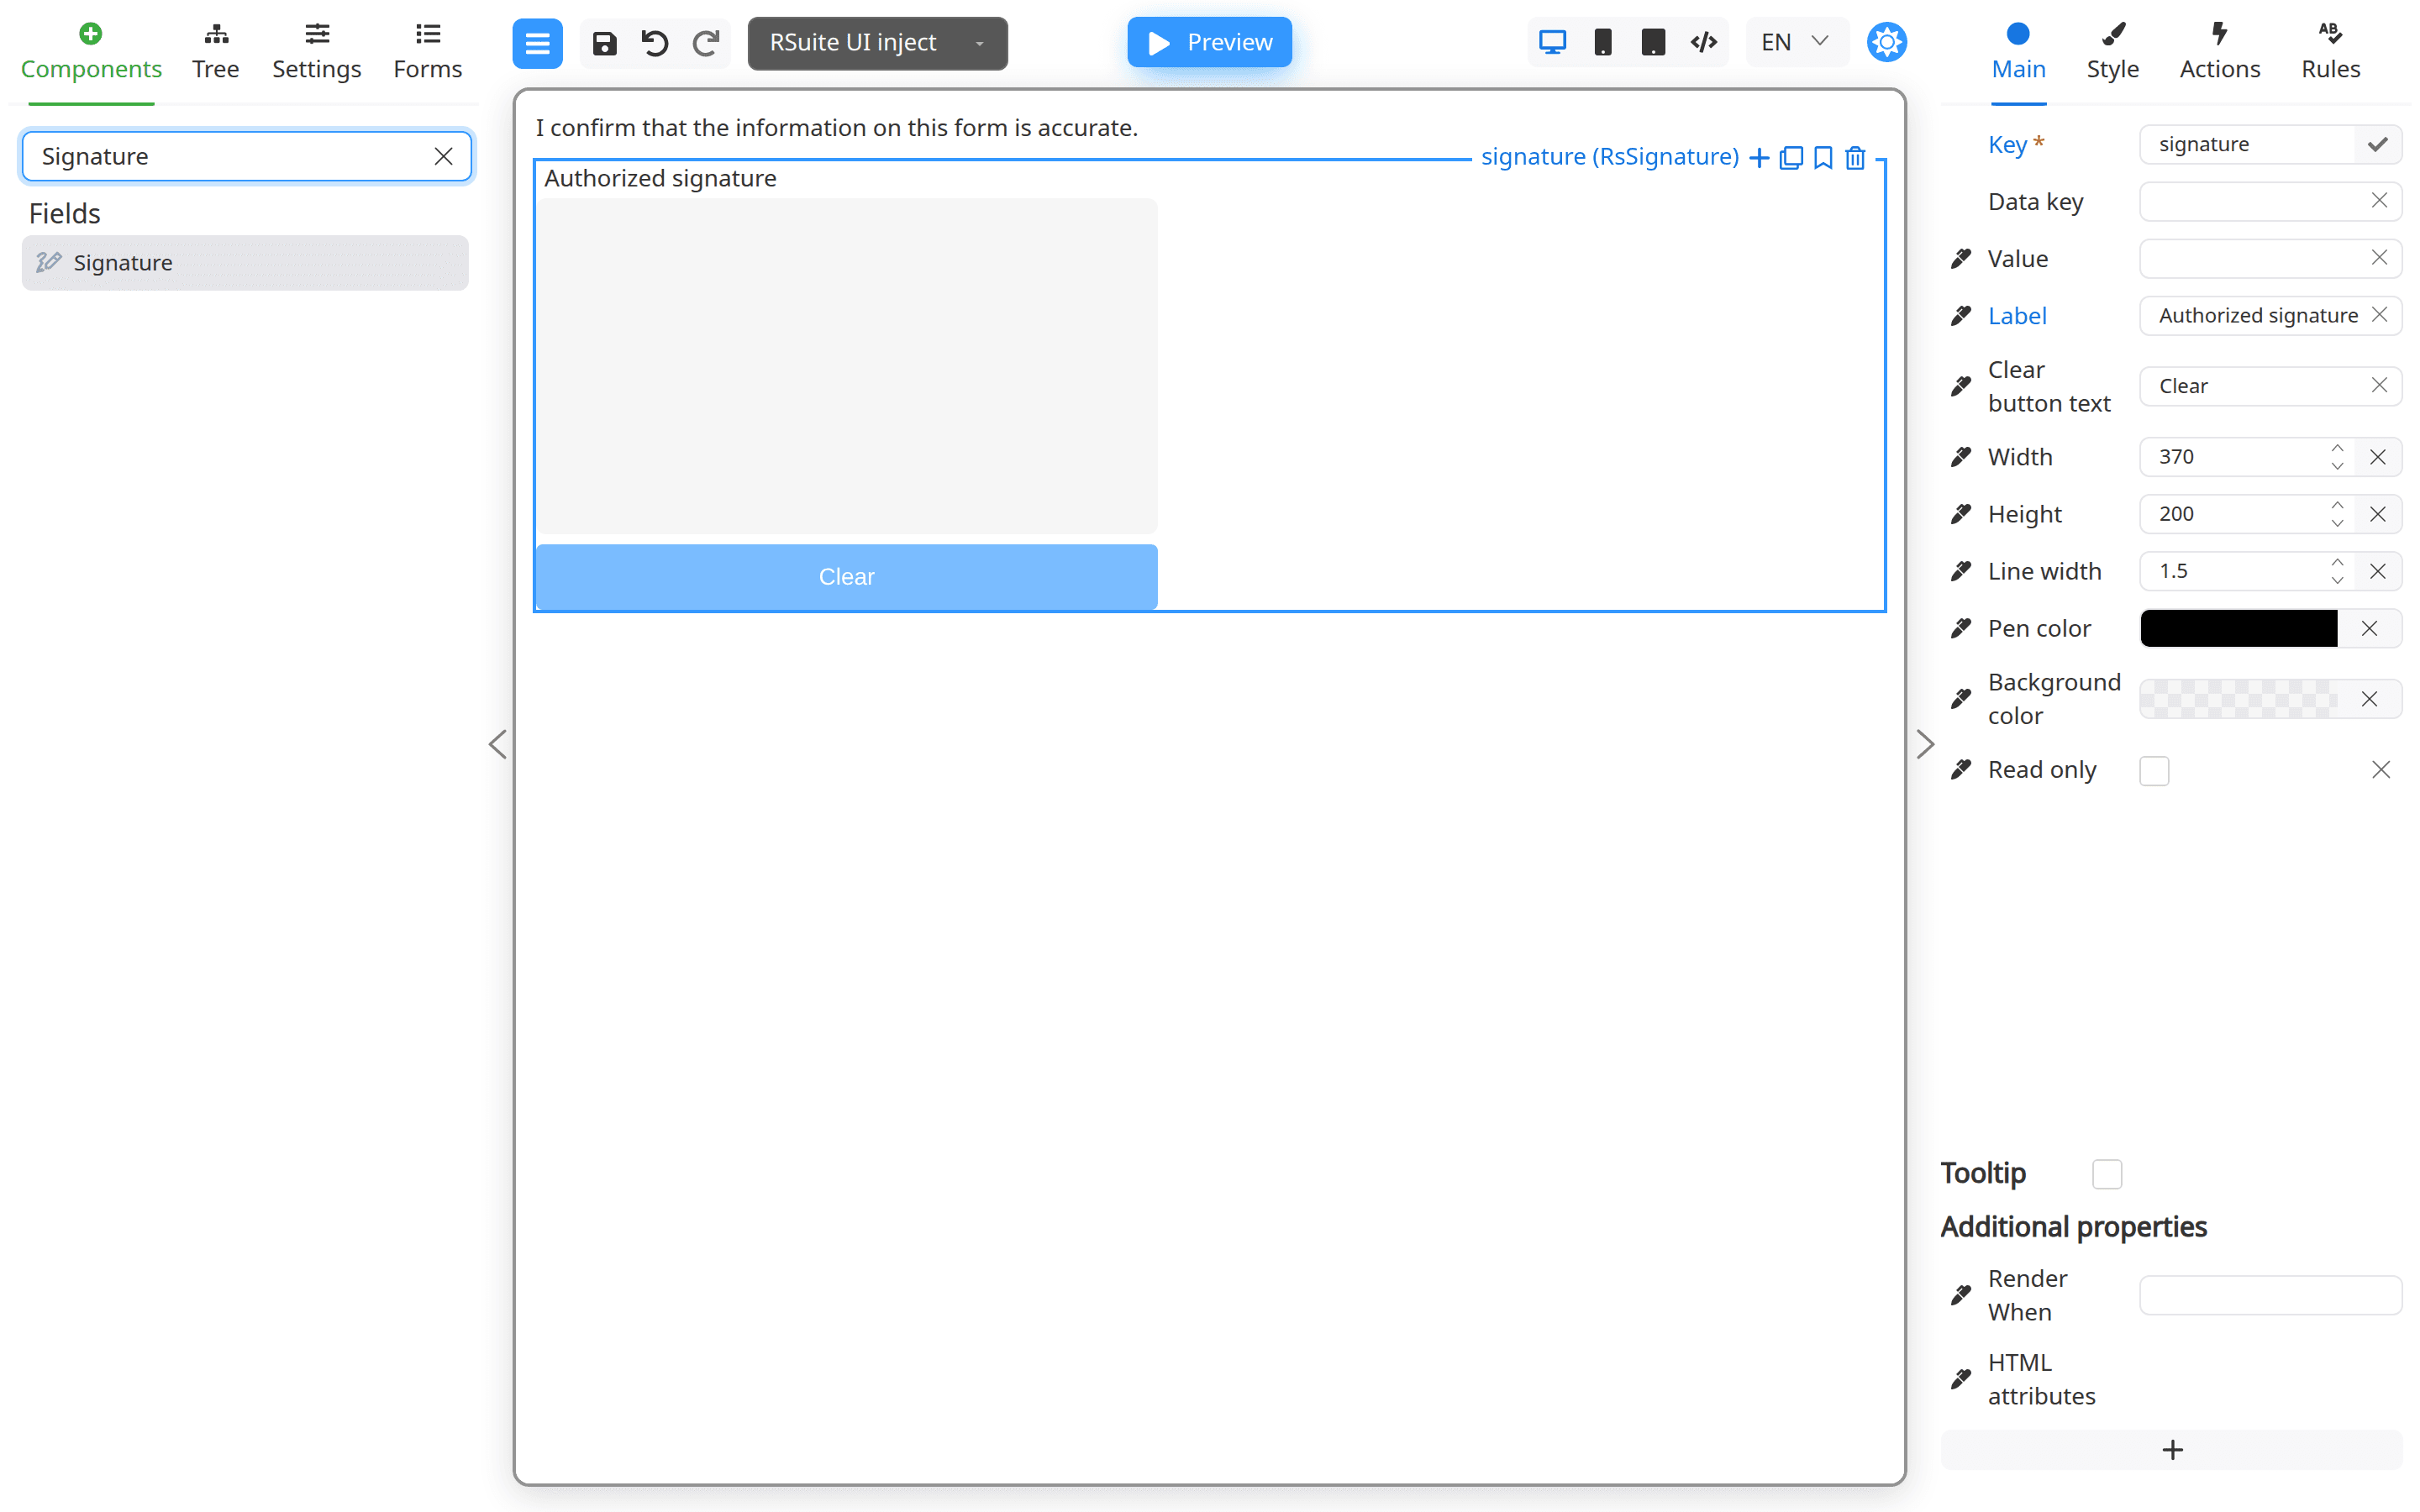Switch to the Style tab
The height and width of the screenshot is (1512, 2420).
point(2112,52)
